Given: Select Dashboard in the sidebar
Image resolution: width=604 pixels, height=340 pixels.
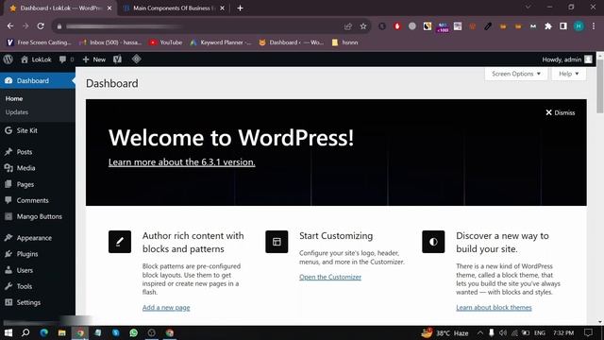Looking at the screenshot, I should (38, 80).
